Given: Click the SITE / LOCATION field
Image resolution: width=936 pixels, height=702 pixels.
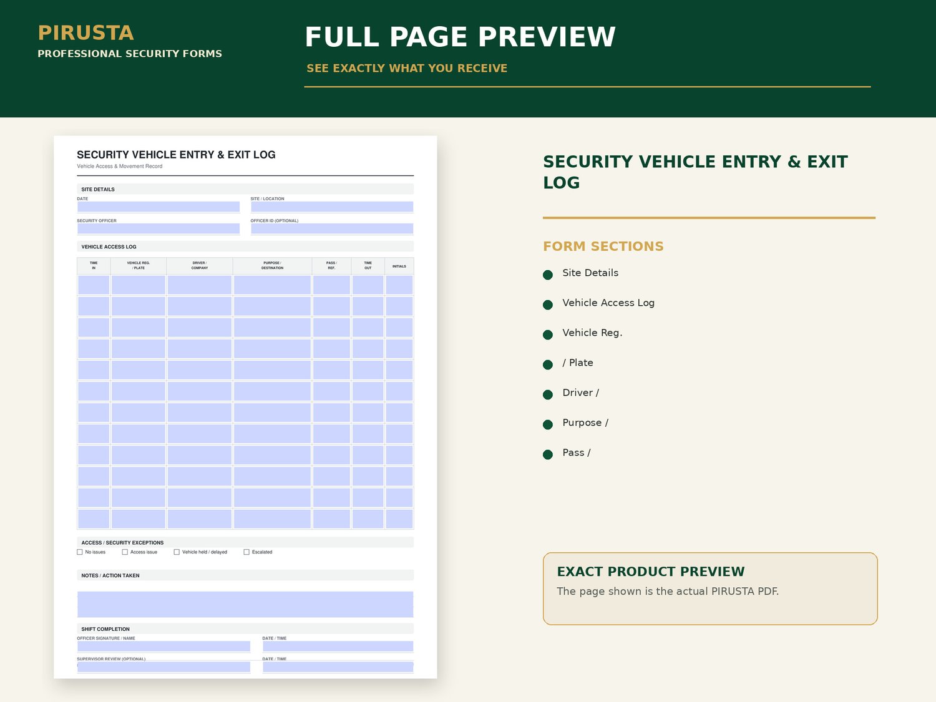Looking at the screenshot, I should pyautogui.click(x=332, y=207).
